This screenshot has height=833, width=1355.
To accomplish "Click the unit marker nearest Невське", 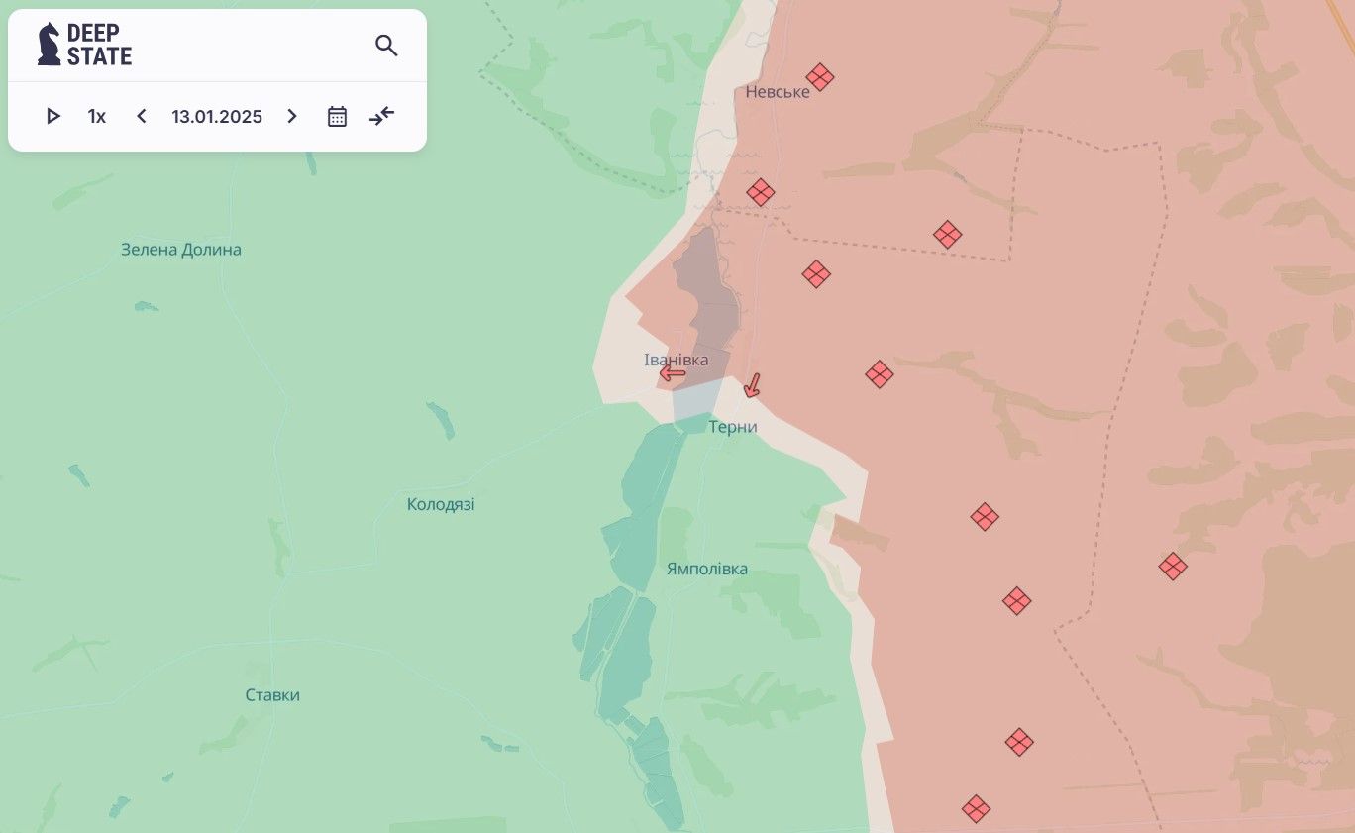I will [x=819, y=77].
